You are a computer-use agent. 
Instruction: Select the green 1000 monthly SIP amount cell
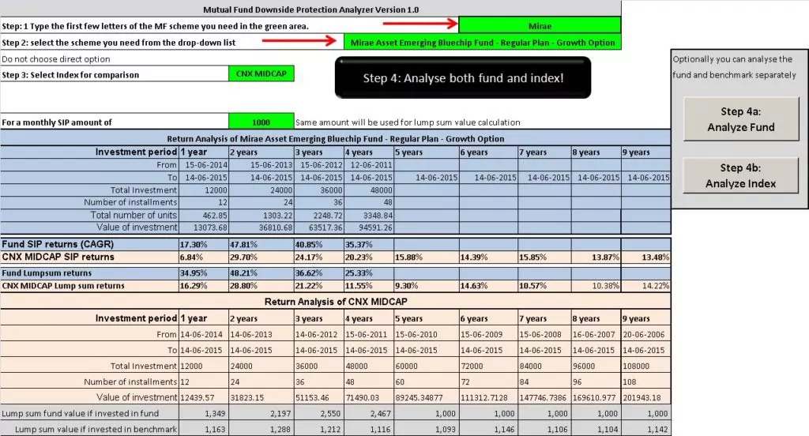(x=261, y=122)
